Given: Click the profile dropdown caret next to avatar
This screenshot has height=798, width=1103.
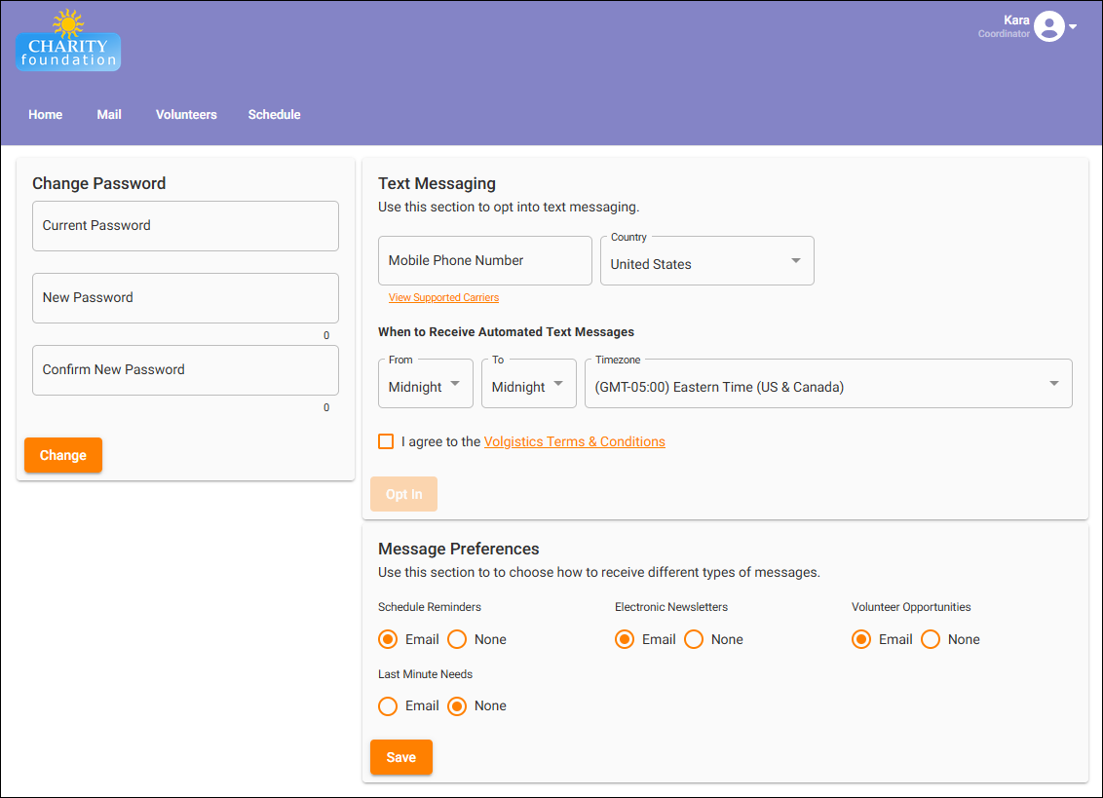Looking at the screenshot, I should [1073, 26].
